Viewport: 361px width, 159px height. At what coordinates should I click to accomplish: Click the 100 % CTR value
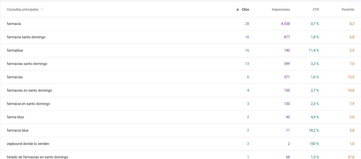(x=314, y=144)
